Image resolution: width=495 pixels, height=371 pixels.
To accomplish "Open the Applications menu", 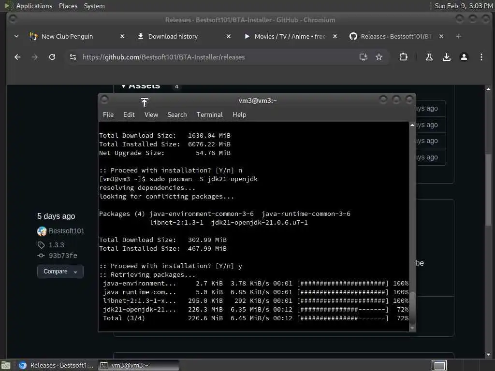I will [34, 6].
